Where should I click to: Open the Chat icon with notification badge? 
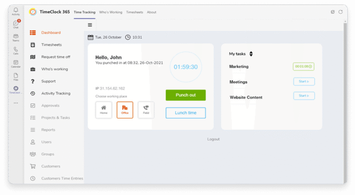16,24
